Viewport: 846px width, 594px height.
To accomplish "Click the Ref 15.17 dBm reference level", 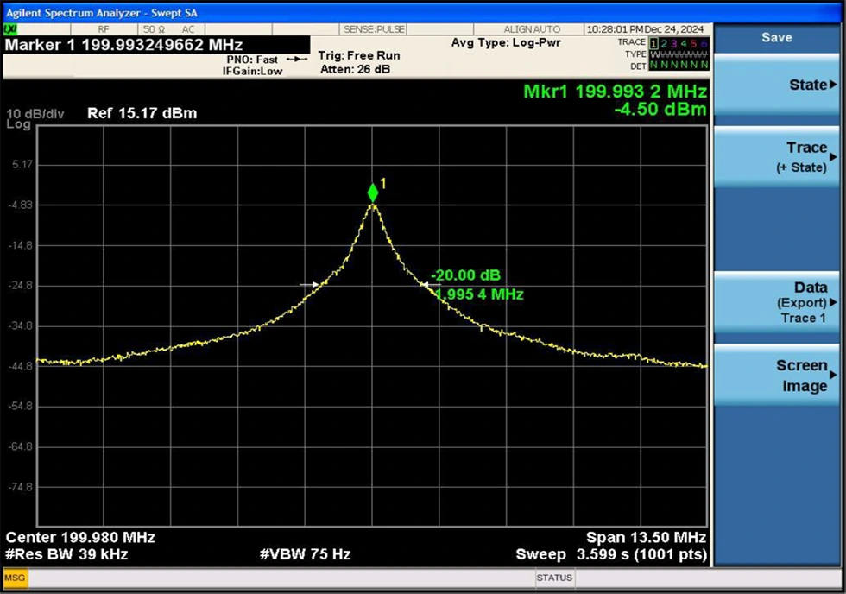I will pos(142,113).
